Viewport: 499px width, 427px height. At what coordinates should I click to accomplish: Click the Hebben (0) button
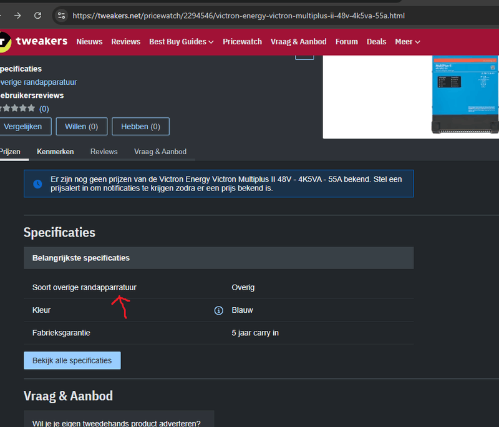click(140, 126)
